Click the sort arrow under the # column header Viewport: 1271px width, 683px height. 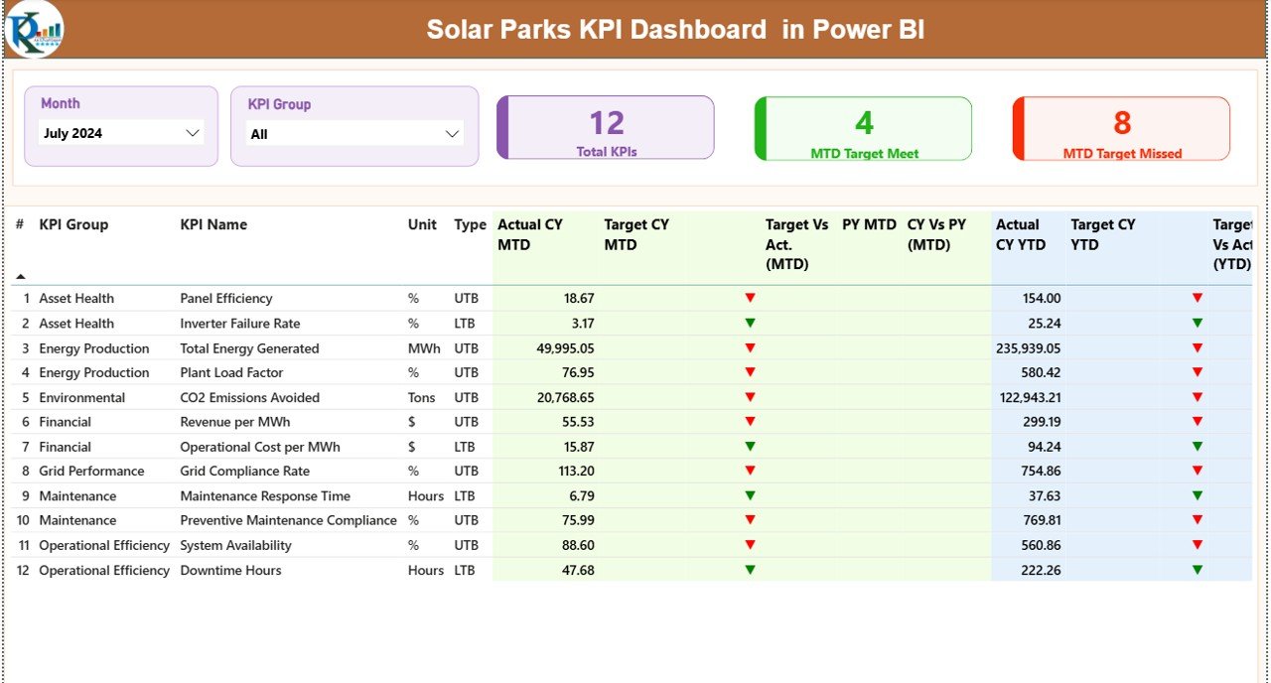click(x=19, y=274)
